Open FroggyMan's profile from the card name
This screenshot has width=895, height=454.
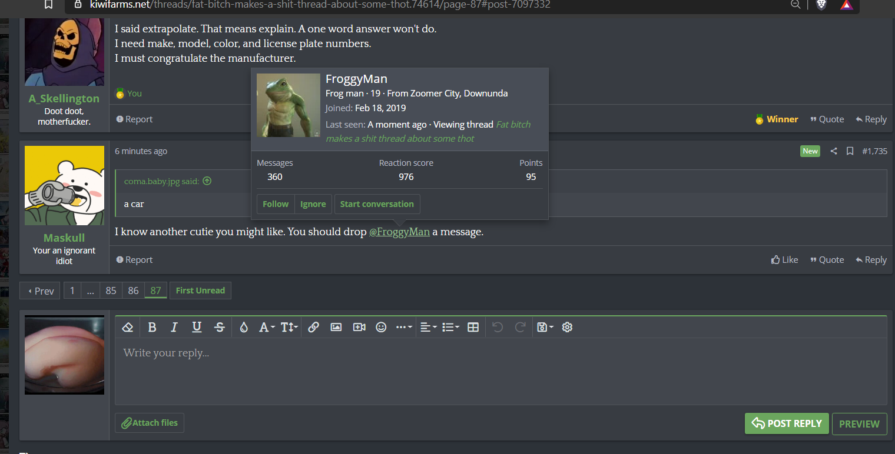point(356,79)
